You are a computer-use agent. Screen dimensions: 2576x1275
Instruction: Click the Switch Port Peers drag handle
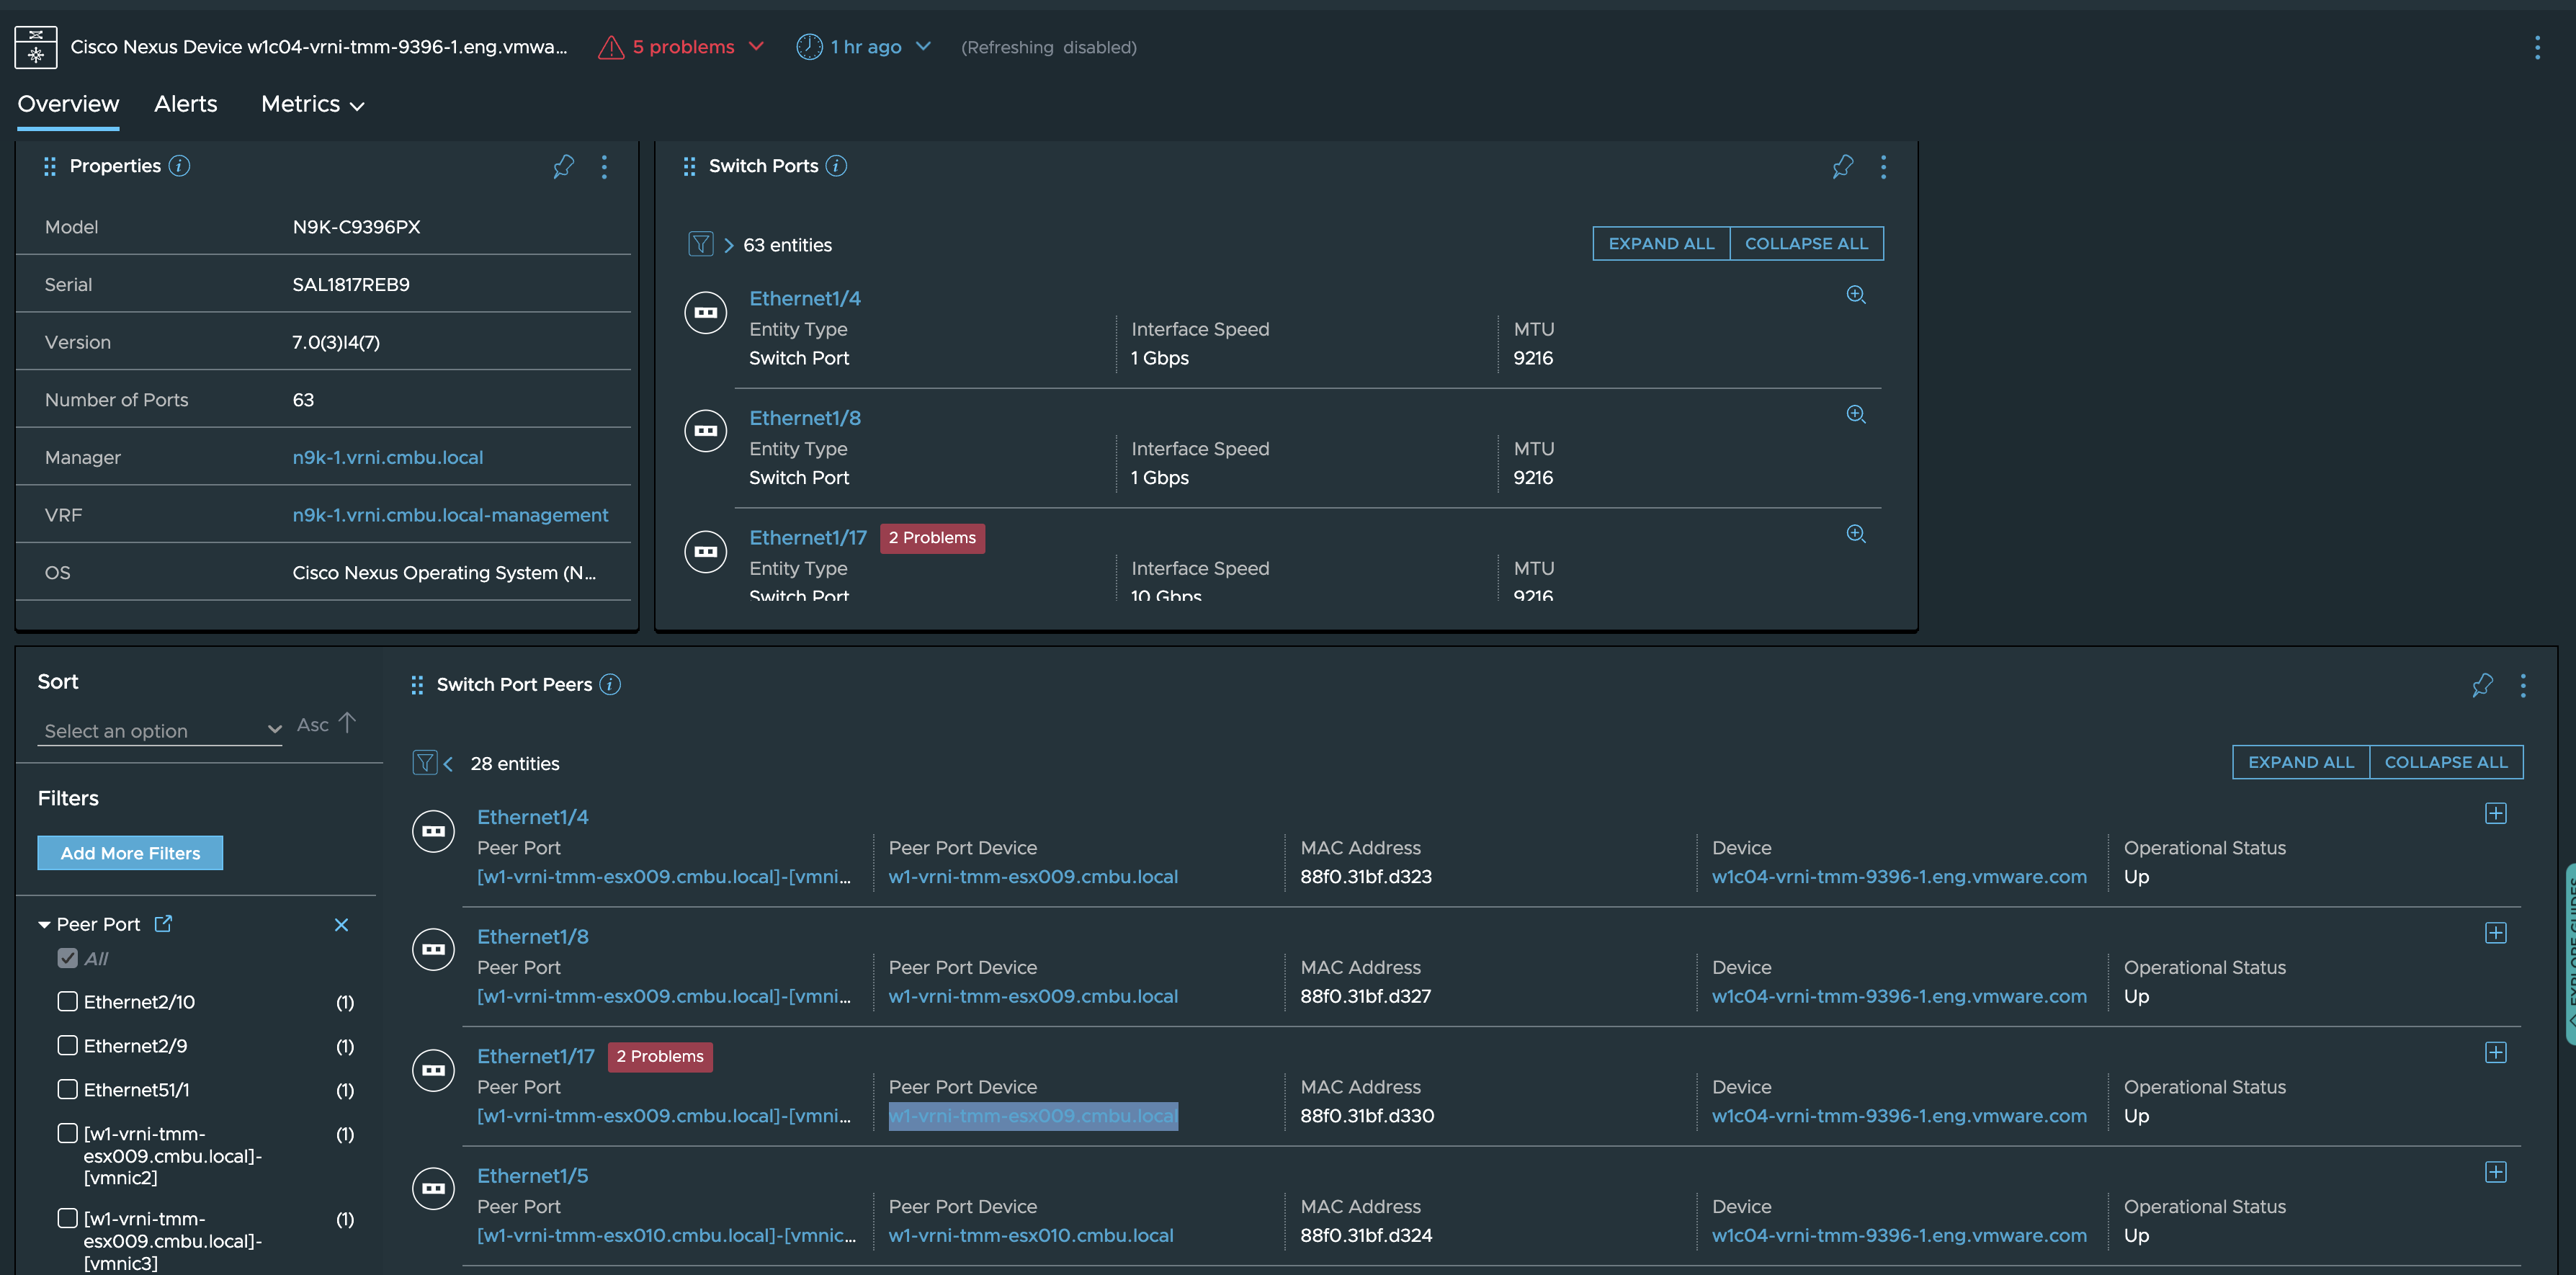tap(417, 685)
